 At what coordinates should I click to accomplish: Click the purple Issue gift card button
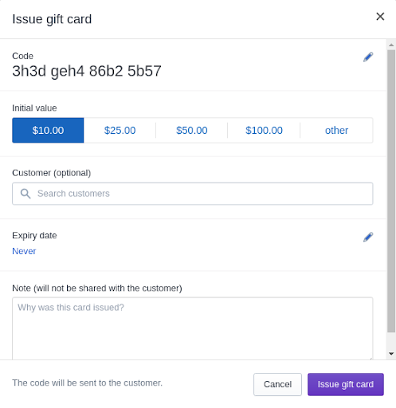(346, 384)
